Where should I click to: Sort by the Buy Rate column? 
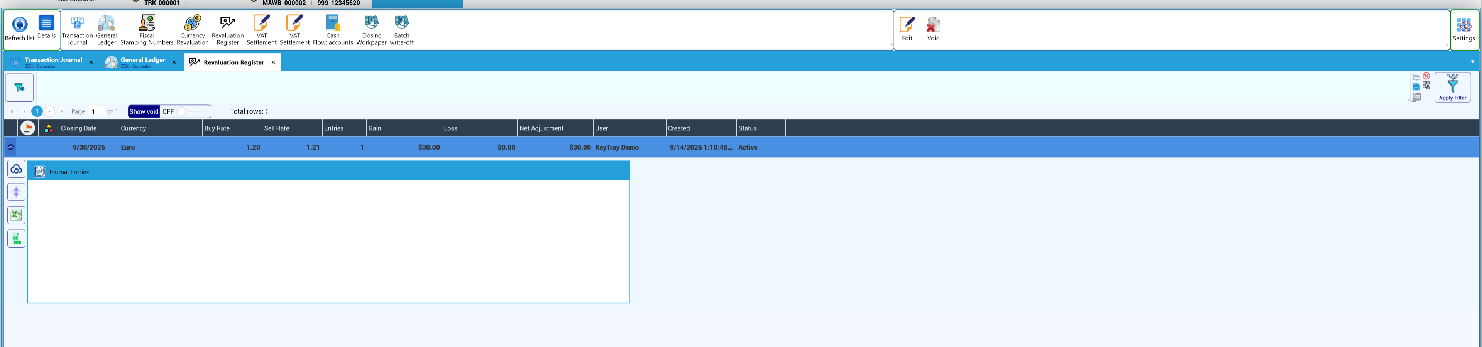pos(232,128)
